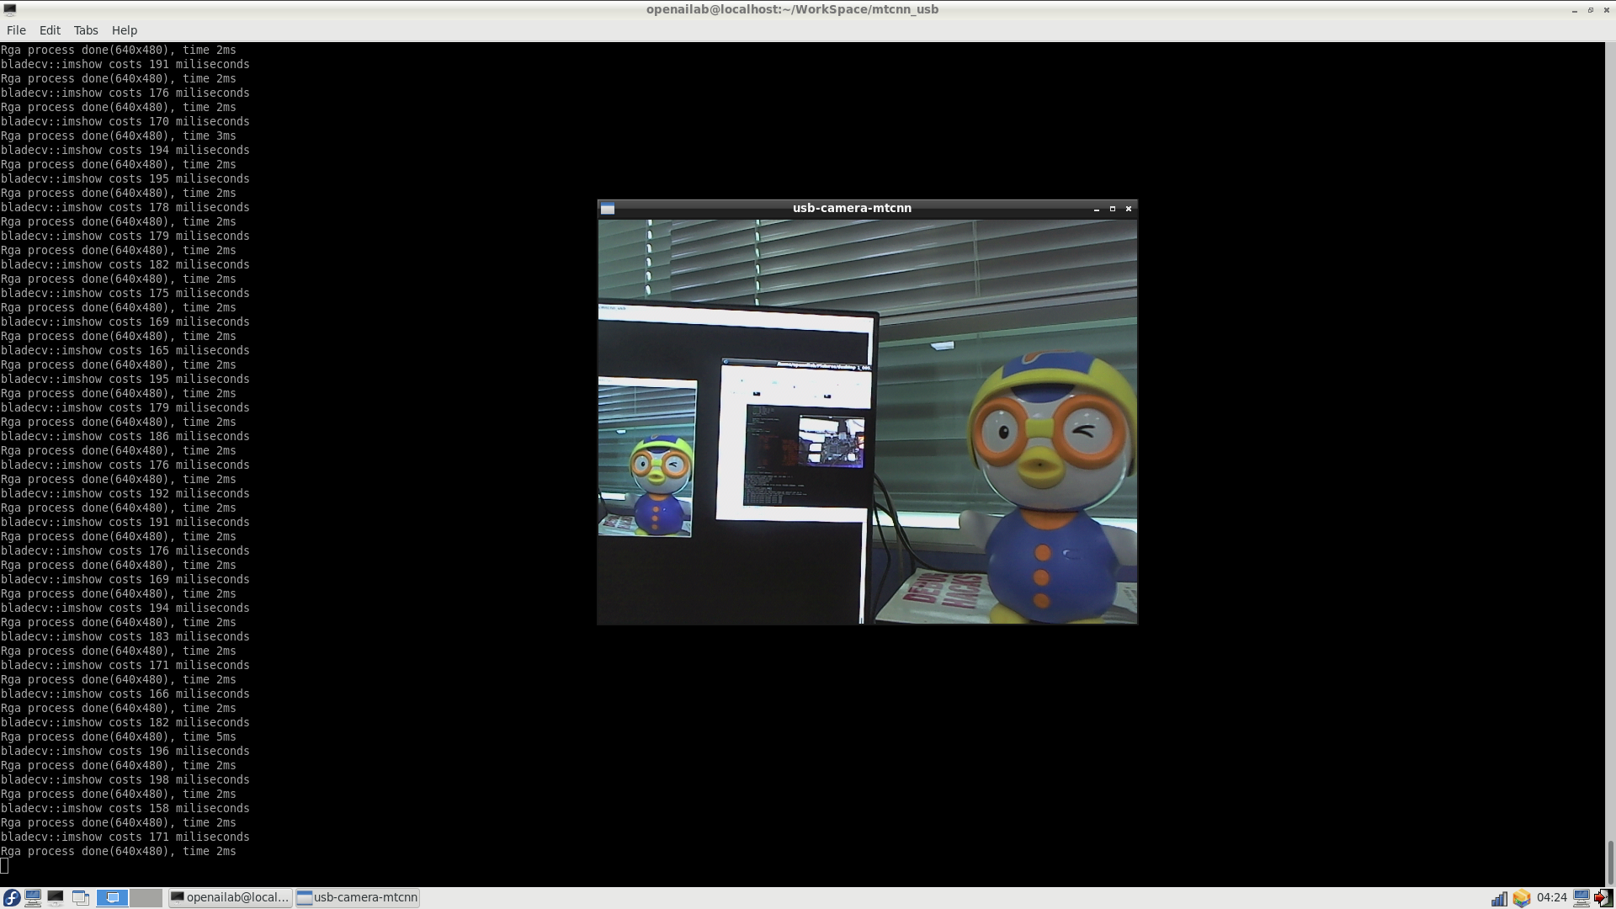The image size is (1616, 909).
Task: Open the Fedora application menu
Action: tap(12, 898)
